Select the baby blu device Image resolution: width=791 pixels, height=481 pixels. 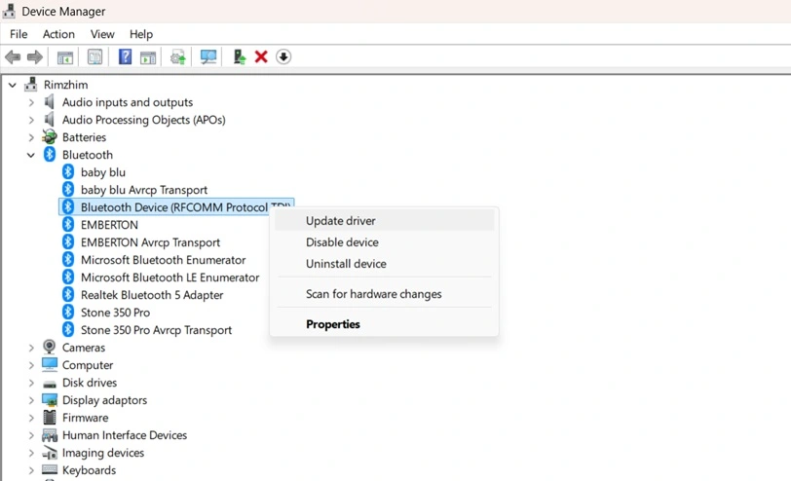click(103, 172)
